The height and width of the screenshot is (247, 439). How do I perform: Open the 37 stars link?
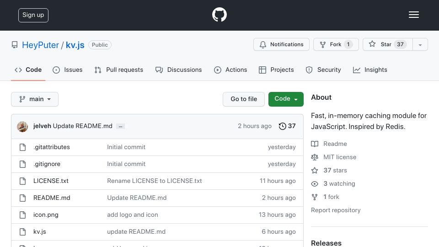tap(335, 170)
